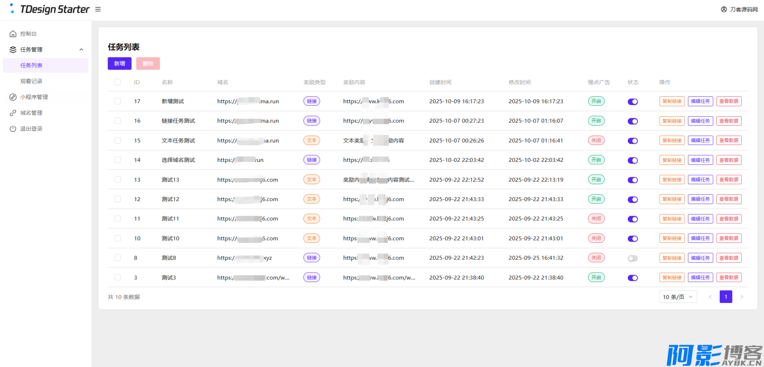This screenshot has width=764, height=367.
Task: Check the select-all checkbox in table header
Action: tap(118, 82)
